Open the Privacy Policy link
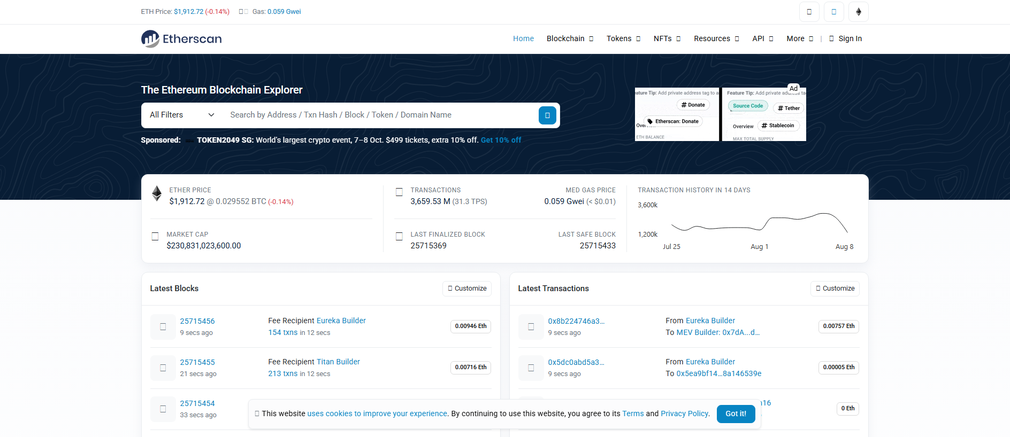The width and height of the screenshot is (1010, 437). pos(685,413)
